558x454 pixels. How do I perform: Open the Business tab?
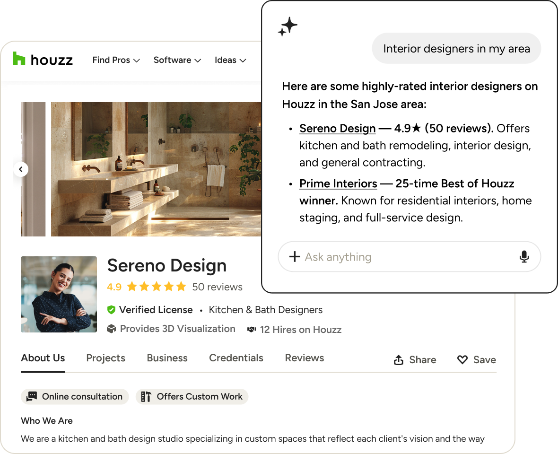click(x=167, y=358)
